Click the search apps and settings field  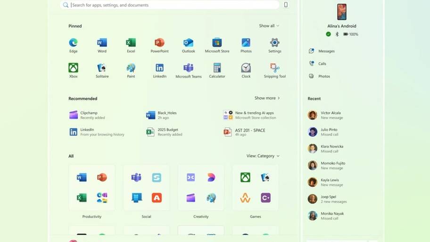tap(169, 5)
